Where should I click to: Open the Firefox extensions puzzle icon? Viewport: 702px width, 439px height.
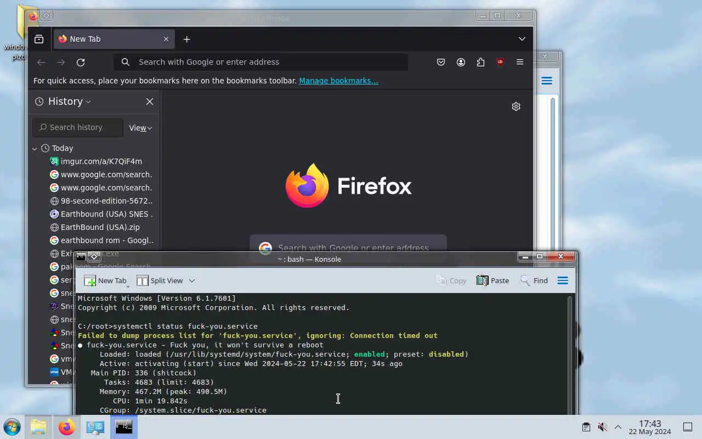(480, 62)
